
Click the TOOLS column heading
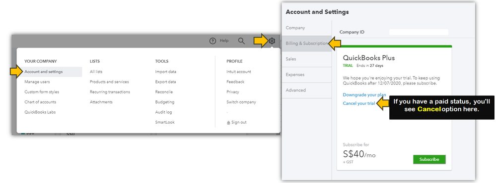162,61
